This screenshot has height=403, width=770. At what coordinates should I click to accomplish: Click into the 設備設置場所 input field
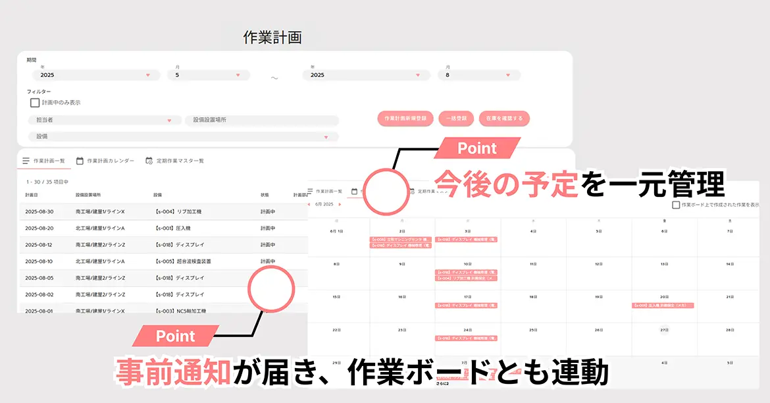(261, 121)
